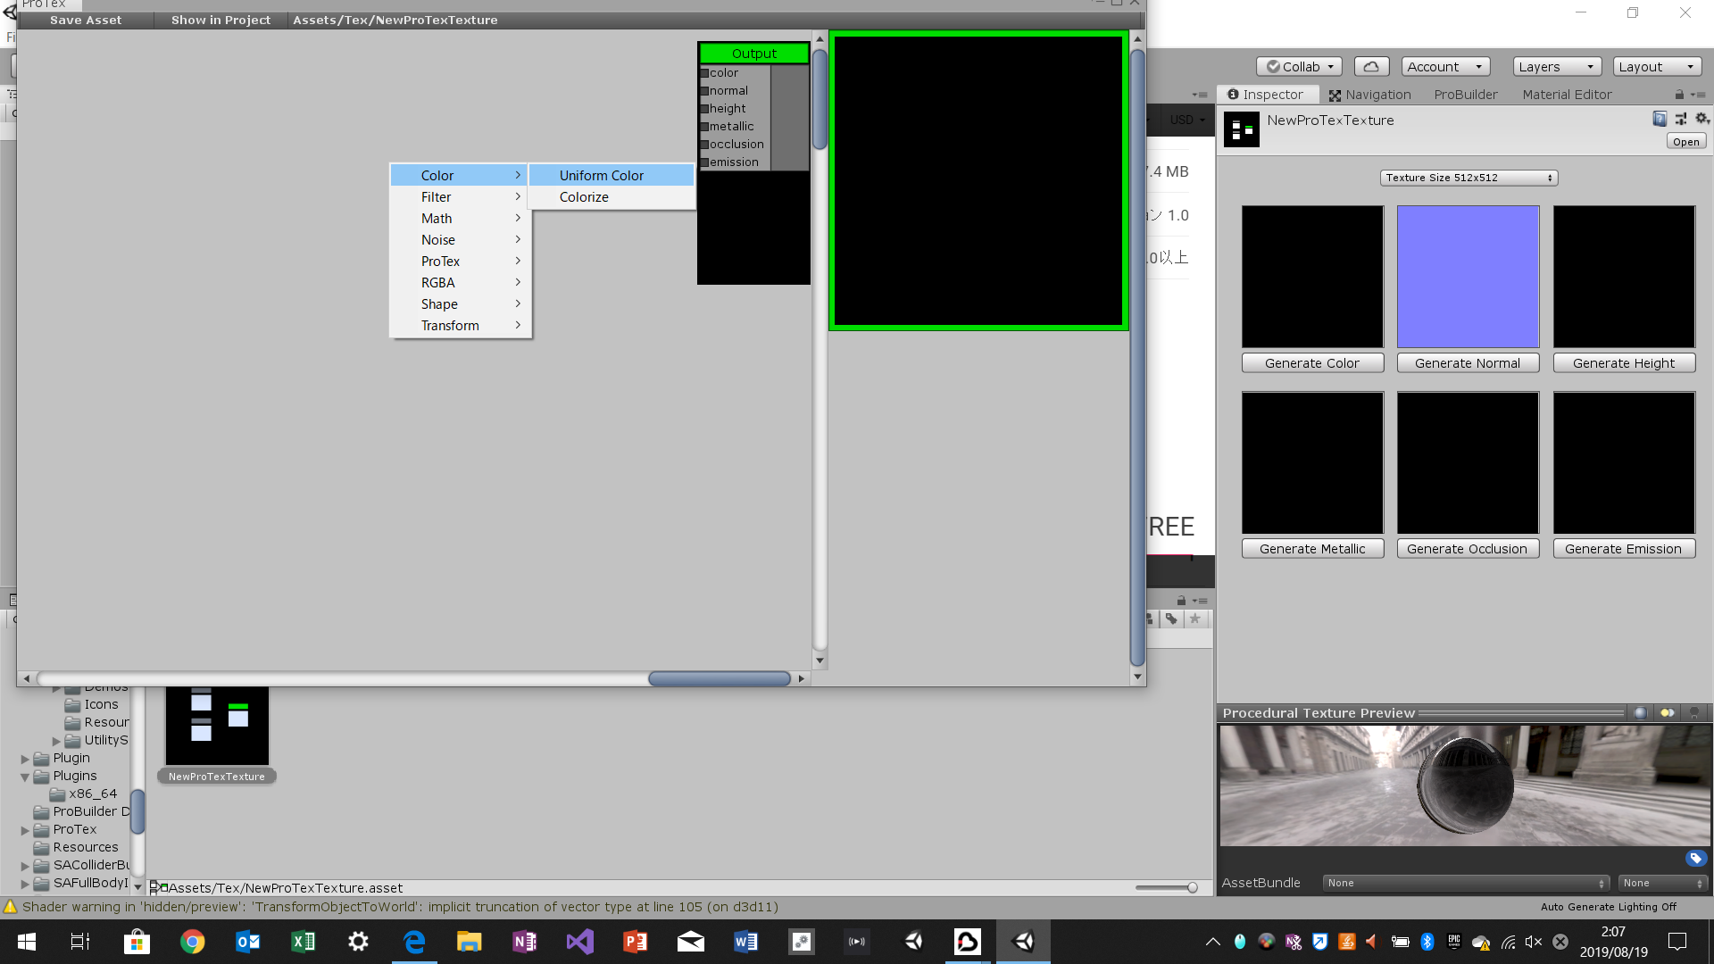1714x964 pixels.
Task: Toggle the color output socket checkbox
Action: point(704,73)
